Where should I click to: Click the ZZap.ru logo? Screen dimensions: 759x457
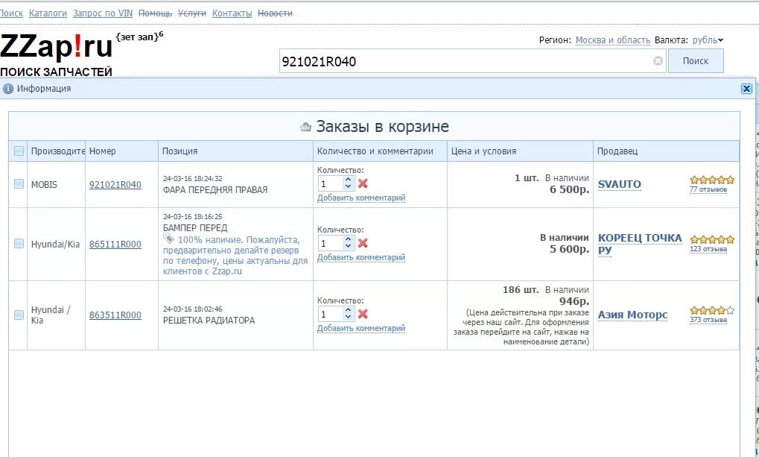pos(56,48)
